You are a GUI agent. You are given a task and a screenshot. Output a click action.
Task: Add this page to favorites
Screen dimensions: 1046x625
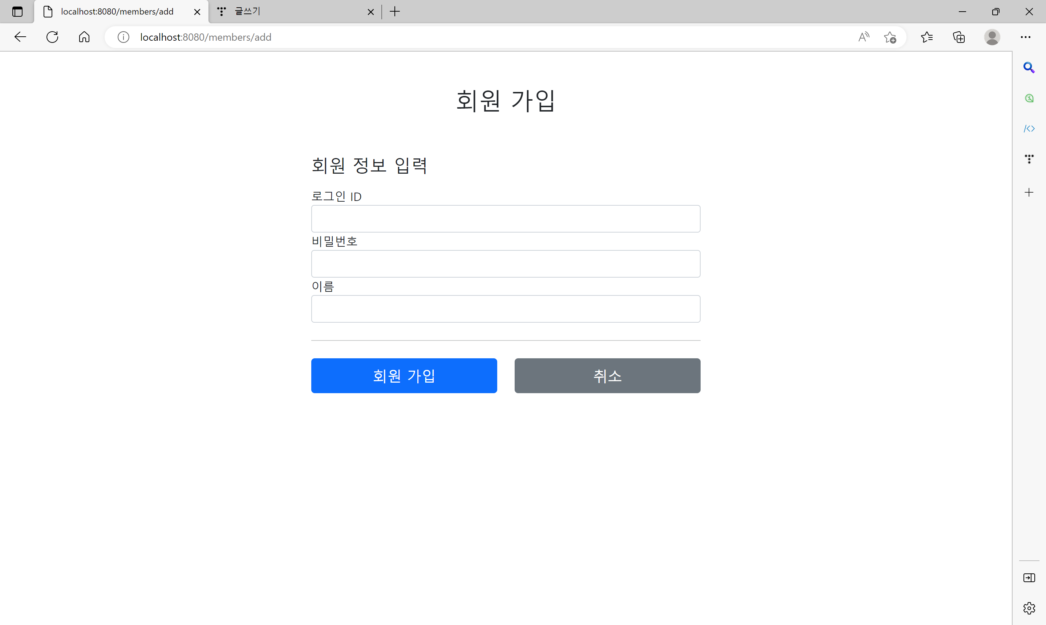[x=890, y=37]
